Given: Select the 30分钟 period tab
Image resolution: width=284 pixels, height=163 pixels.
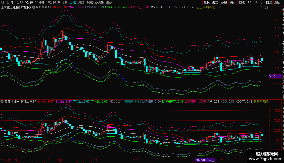Looking at the screenshot, I should point(51,2).
